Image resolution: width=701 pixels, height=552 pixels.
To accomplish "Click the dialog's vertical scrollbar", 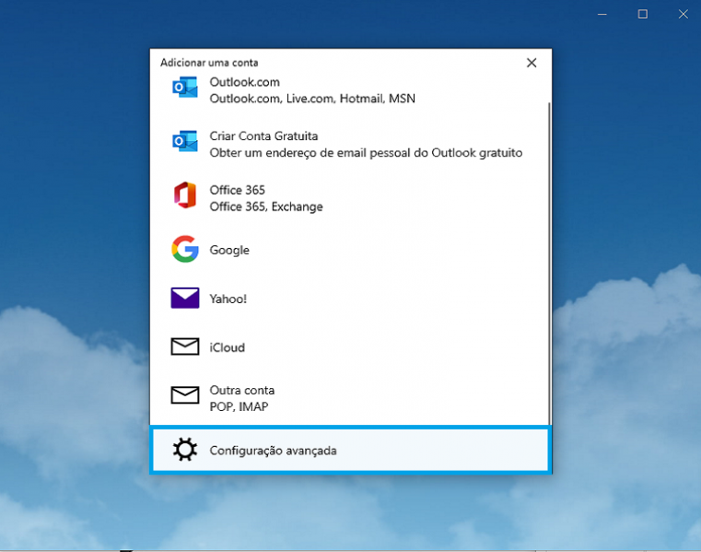I will (x=549, y=263).
